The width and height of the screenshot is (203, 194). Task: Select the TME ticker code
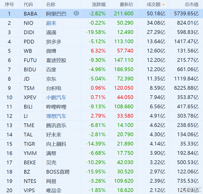(29, 125)
